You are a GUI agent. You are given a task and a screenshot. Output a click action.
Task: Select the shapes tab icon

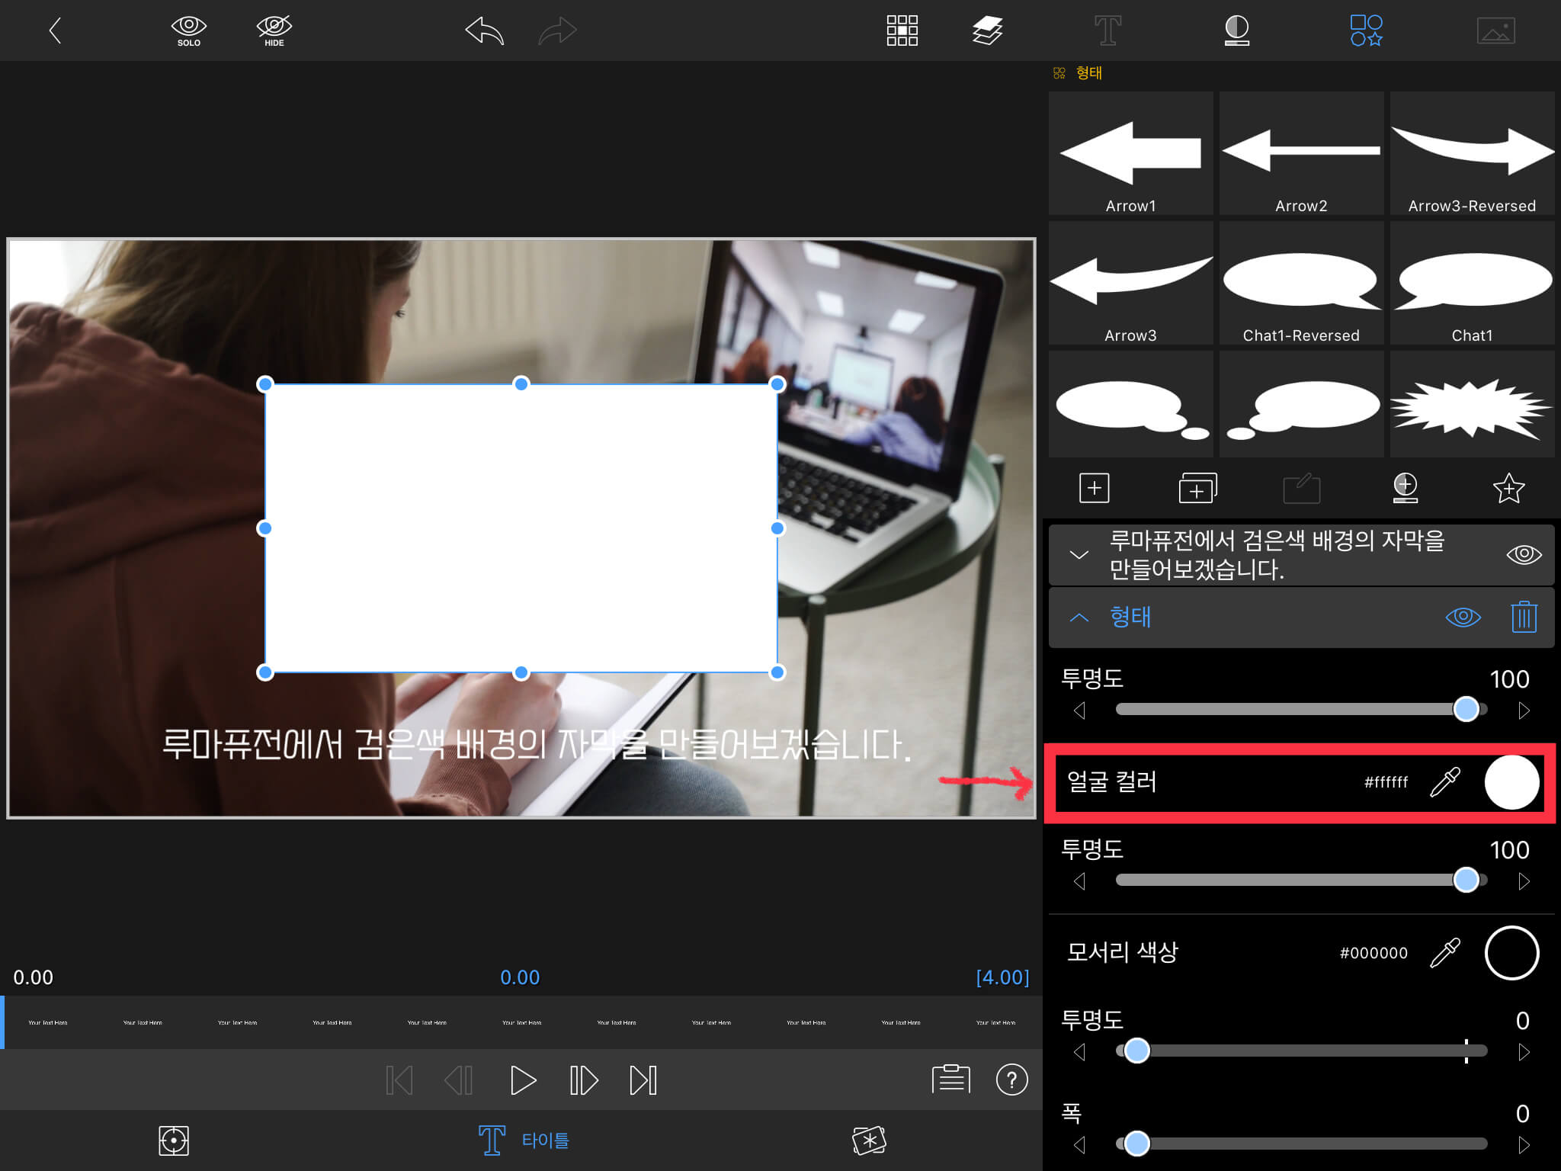pos(1366,31)
